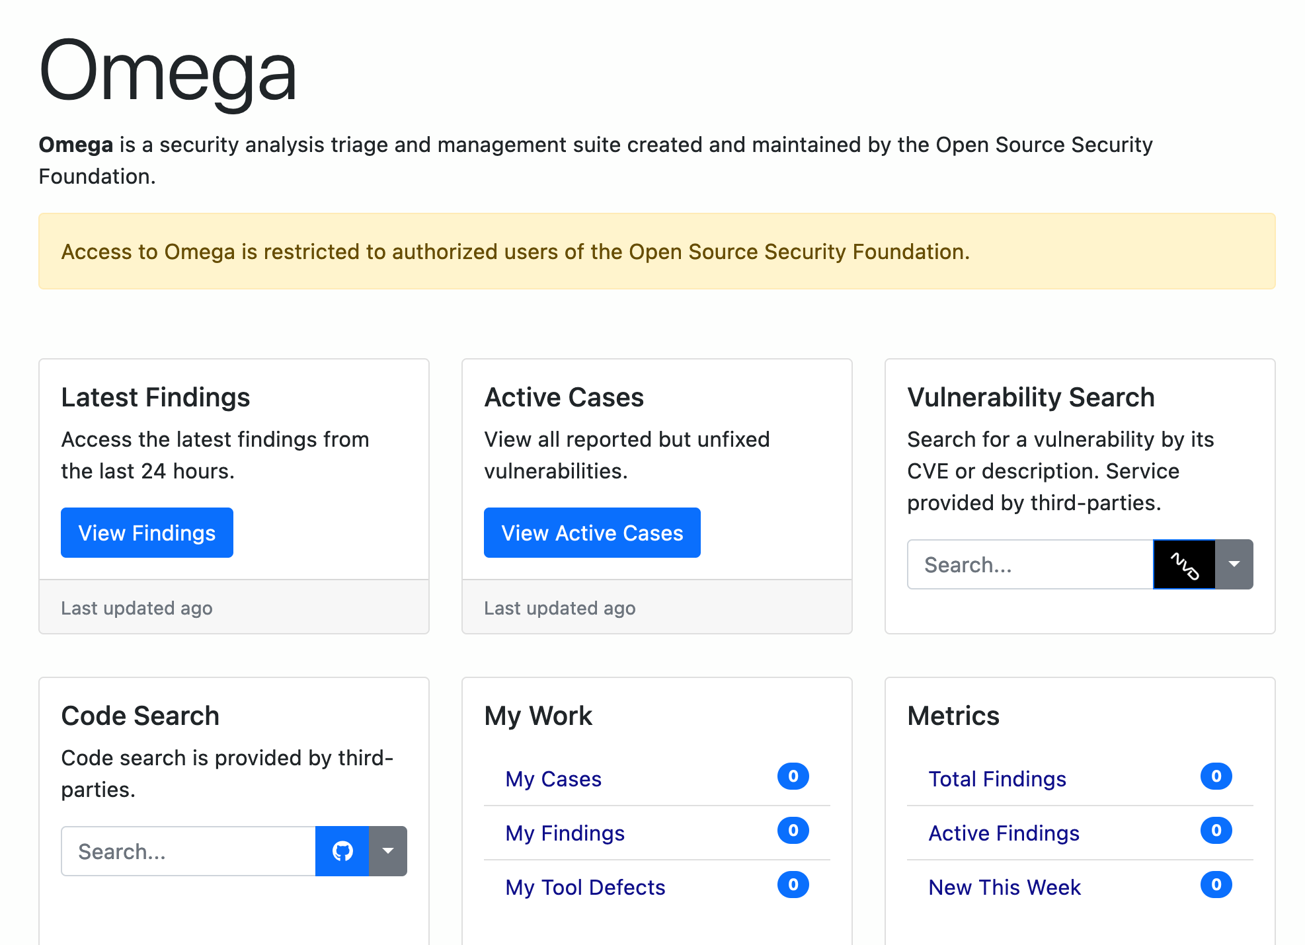Expand the code search provider dropdown
1305x945 pixels.
click(x=388, y=851)
